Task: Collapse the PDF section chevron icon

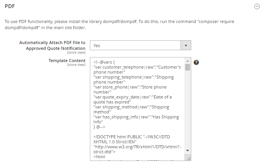Action: [257, 7]
